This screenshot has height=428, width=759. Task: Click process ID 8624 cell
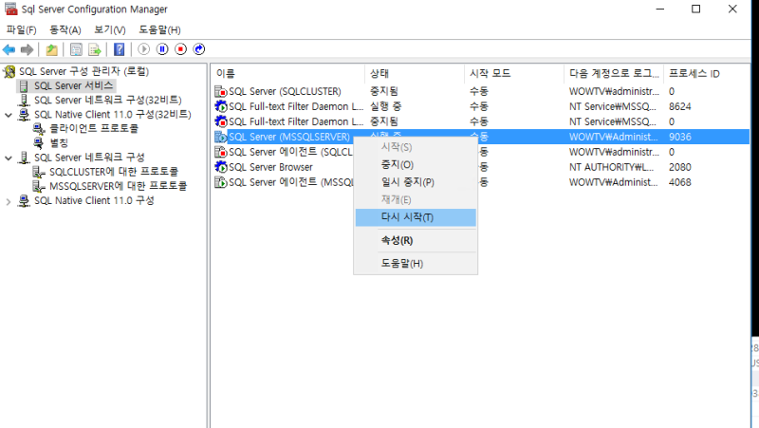679,106
